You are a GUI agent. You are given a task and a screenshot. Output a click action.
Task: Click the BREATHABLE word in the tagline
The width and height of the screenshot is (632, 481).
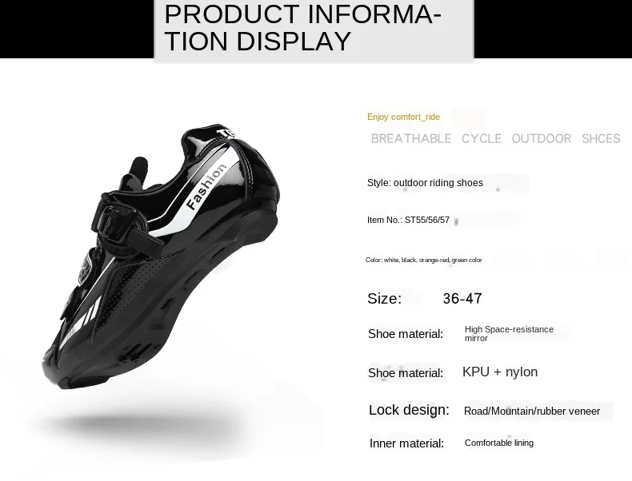pos(411,138)
